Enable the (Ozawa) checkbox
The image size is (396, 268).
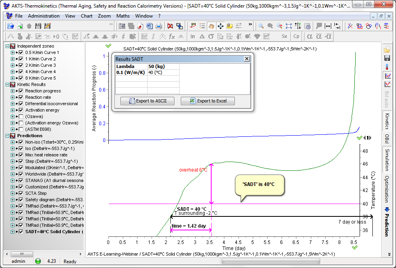click(x=21, y=116)
